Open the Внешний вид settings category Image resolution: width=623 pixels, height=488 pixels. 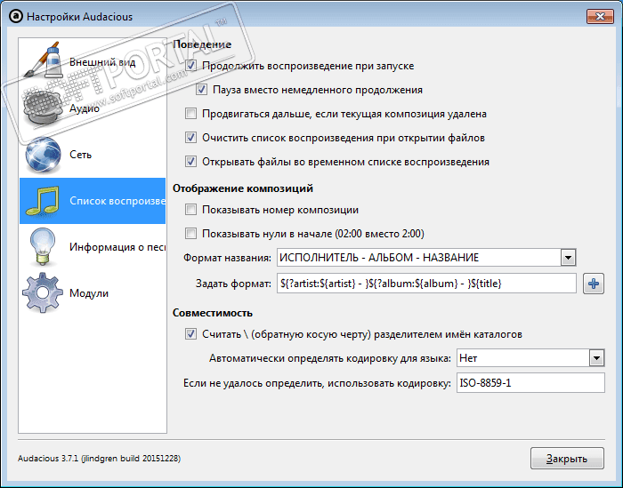(x=93, y=62)
